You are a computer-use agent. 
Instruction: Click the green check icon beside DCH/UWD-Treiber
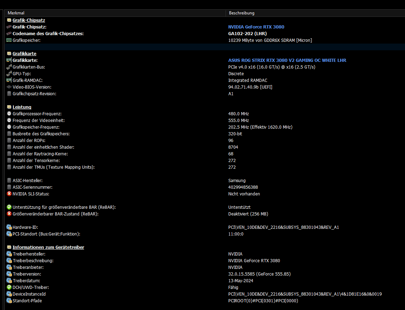coord(9,287)
